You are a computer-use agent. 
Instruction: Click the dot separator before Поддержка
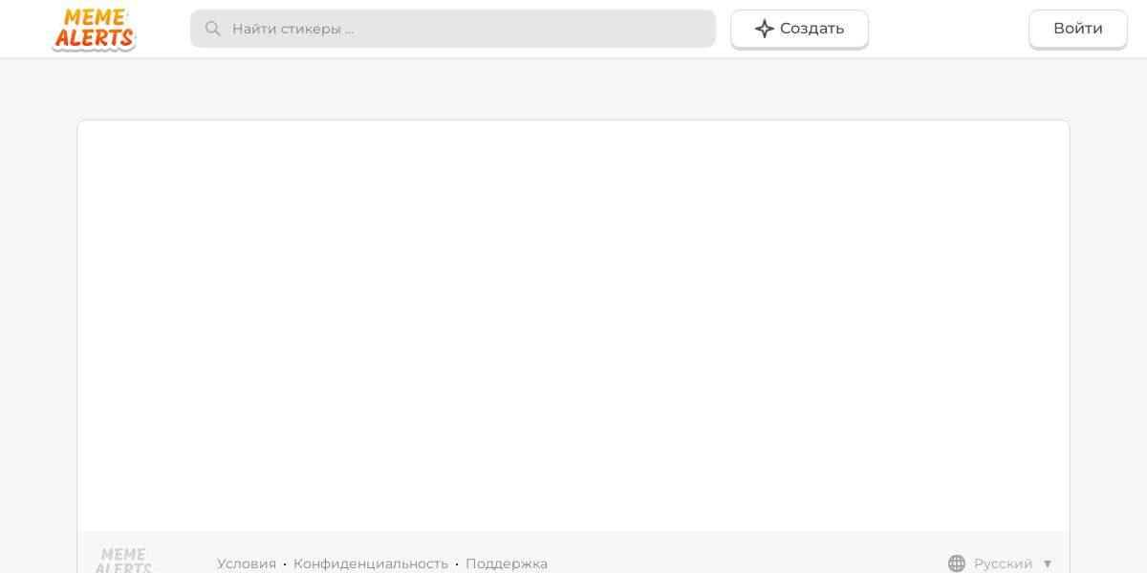(457, 564)
